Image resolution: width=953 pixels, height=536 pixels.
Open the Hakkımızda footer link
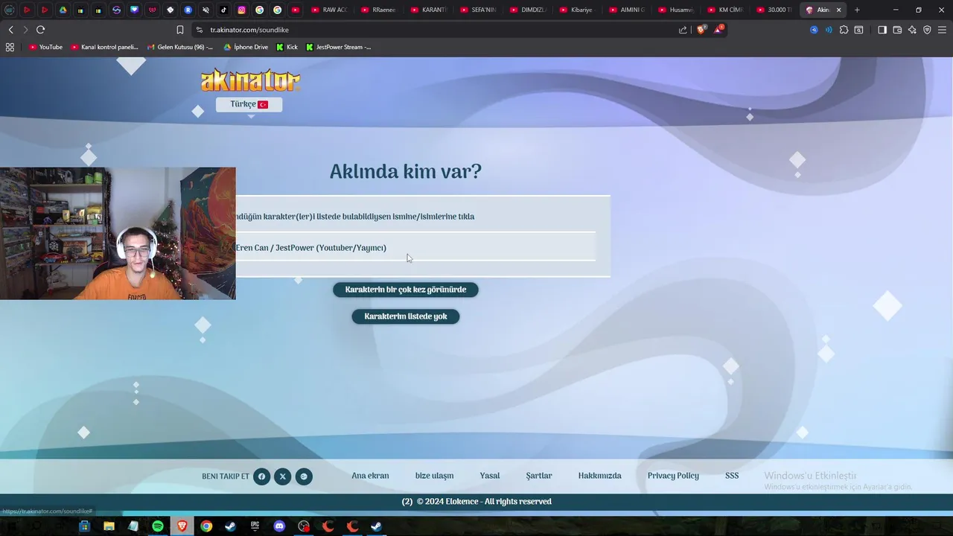[x=599, y=476]
